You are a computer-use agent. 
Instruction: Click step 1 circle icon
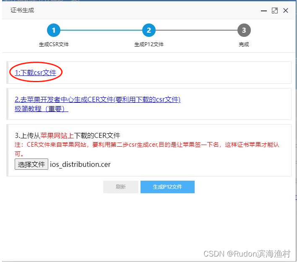pyautogui.click(x=54, y=30)
